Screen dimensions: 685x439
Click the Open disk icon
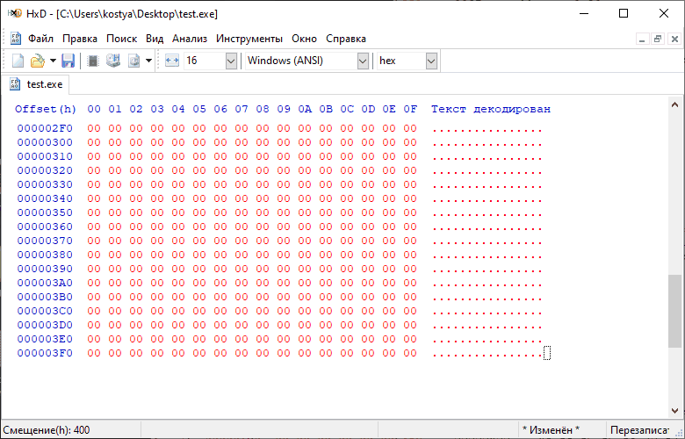[113, 61]
